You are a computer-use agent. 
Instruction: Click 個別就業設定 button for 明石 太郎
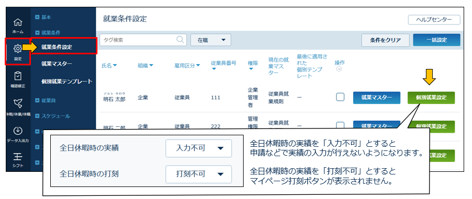coord(431,98)
